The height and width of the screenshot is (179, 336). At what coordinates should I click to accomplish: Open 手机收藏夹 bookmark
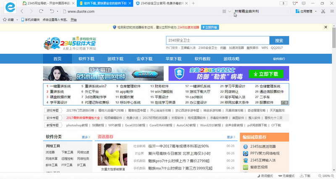[x=30, y=19]
